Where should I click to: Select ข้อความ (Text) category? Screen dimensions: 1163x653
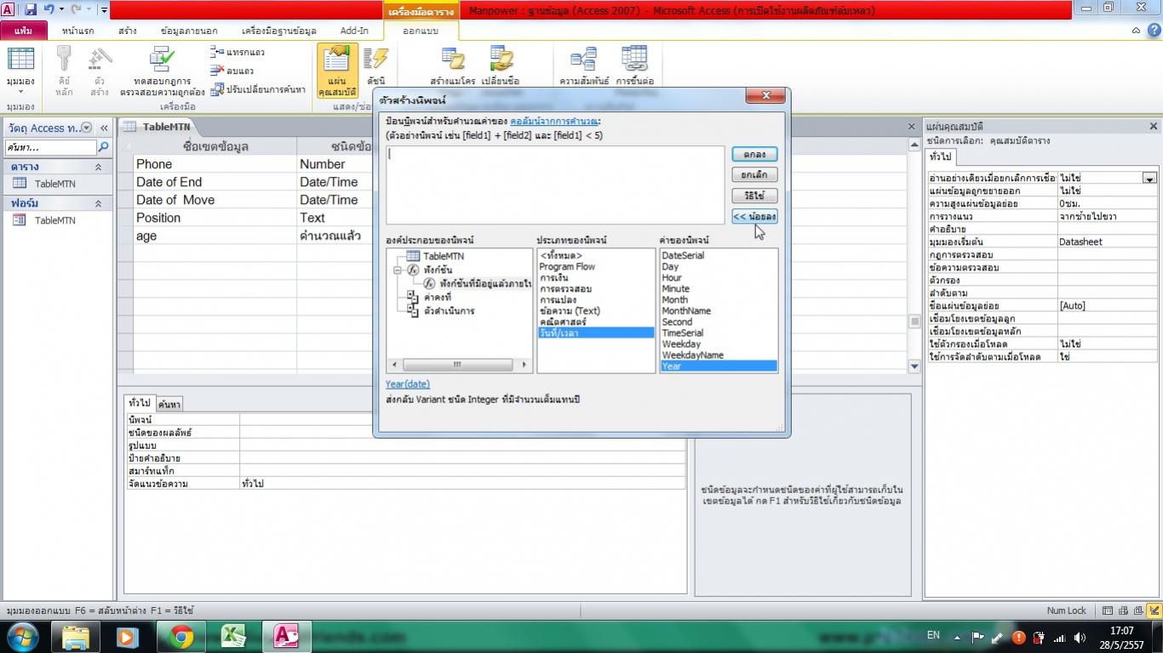pyautogui.click(x=570, y=311)
